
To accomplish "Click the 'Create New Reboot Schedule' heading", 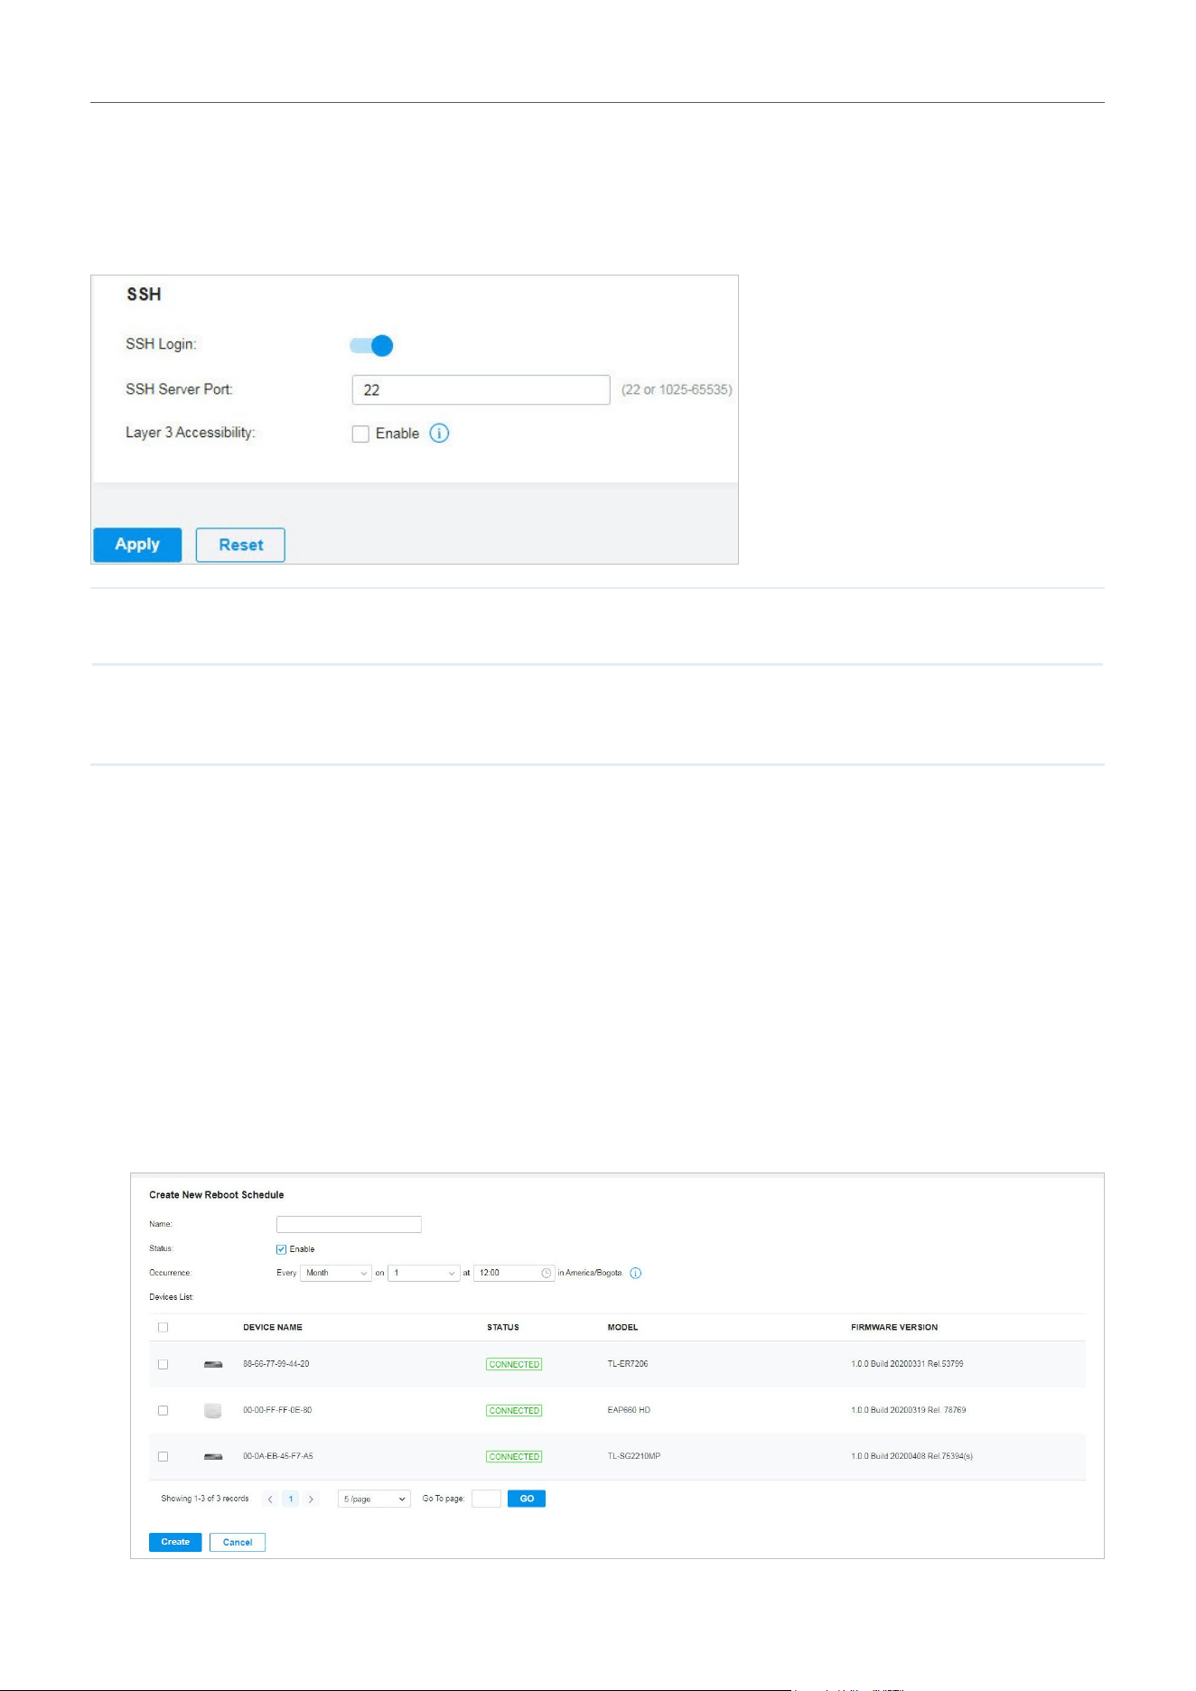I will 217,1195.
